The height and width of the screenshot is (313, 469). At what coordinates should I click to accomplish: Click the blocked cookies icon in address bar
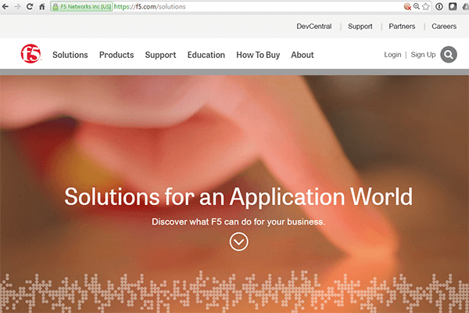tap(407, 6)
